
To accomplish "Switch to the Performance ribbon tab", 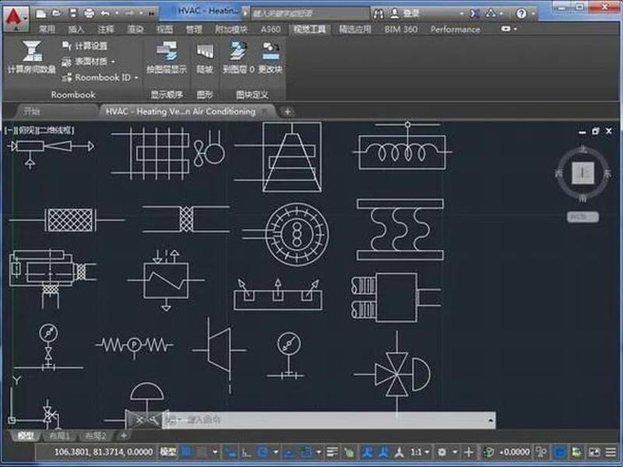I will click(x=455, y=30).
